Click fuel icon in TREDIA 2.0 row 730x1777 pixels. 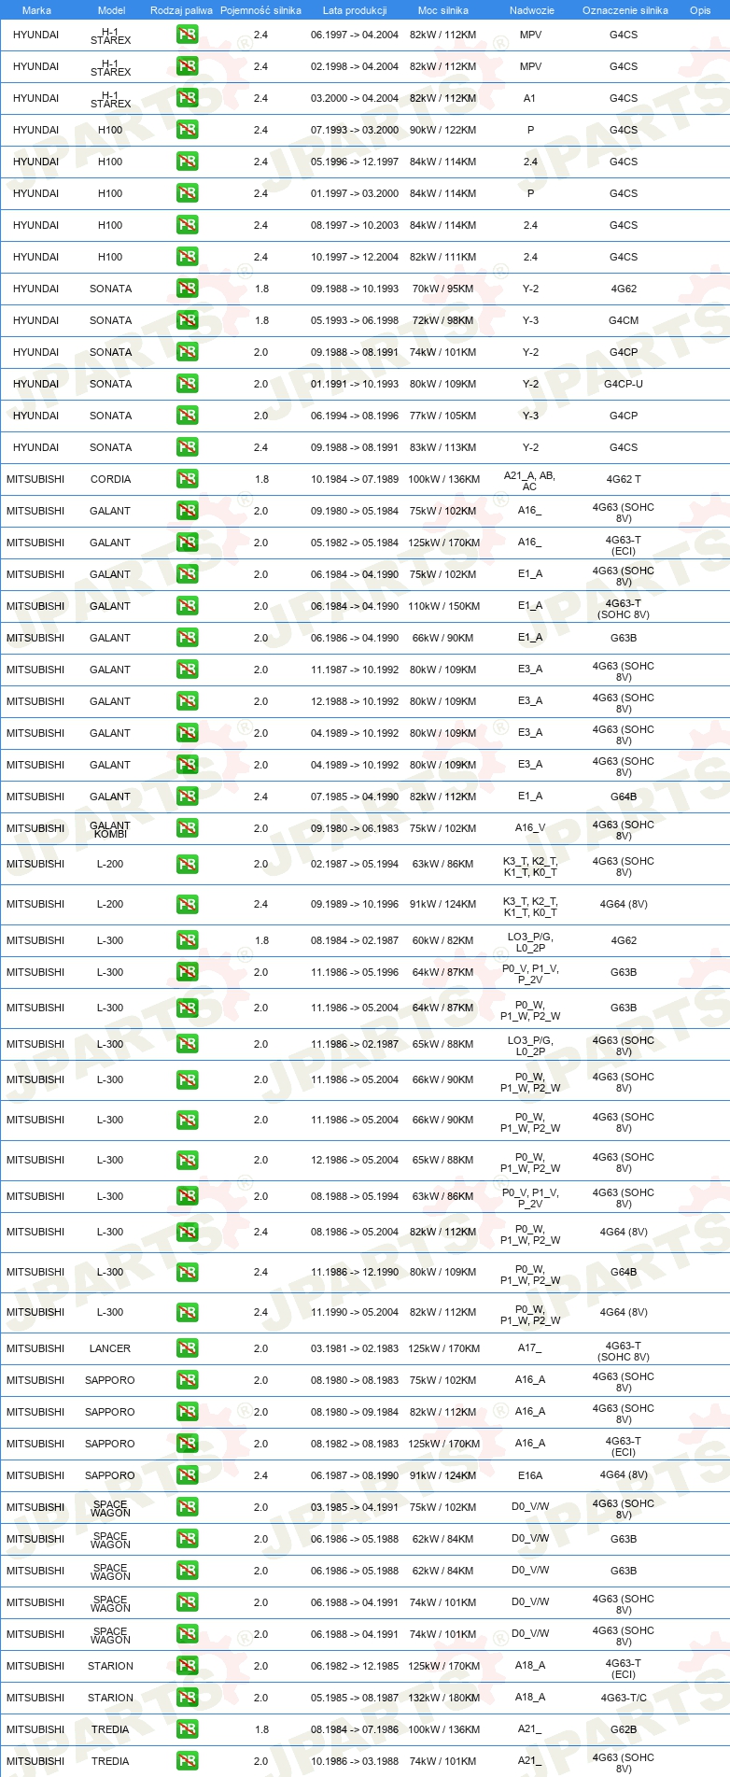point(187,1761)
